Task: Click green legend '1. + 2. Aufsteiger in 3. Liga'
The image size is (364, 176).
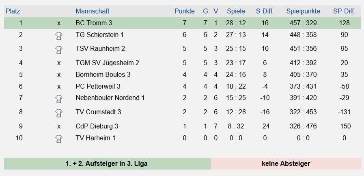Action: pyautogui.click(x=108, y=164)
